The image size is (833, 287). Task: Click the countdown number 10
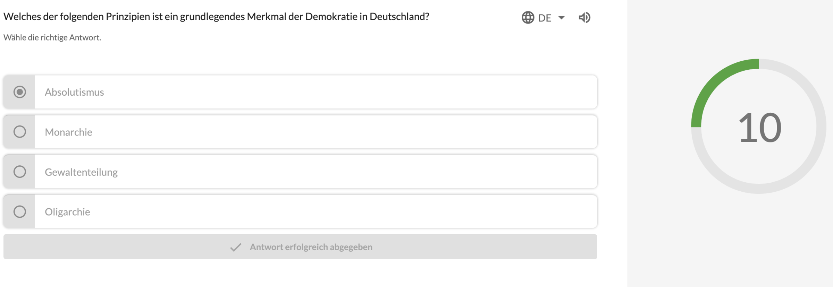(x=760, y=128)
